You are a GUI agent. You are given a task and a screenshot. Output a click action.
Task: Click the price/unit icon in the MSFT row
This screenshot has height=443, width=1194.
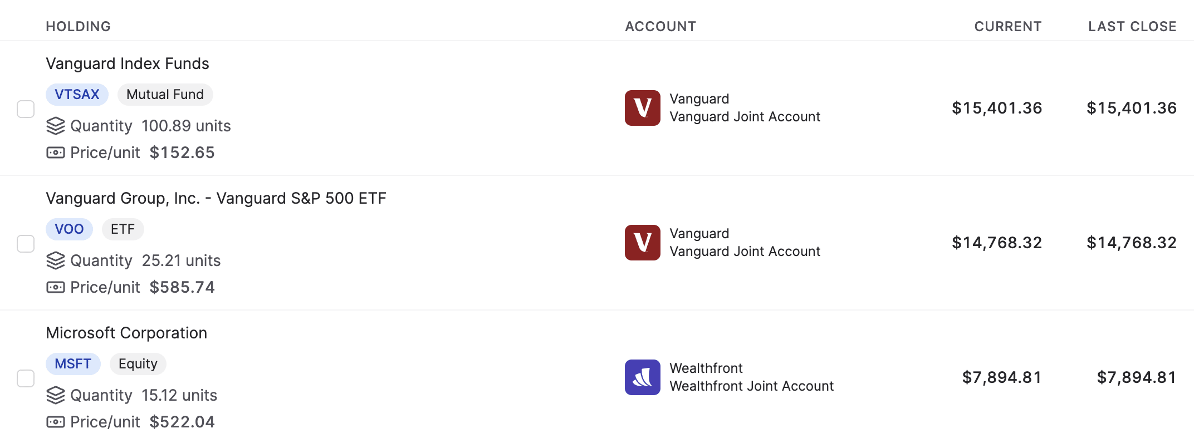pos(55,422)
